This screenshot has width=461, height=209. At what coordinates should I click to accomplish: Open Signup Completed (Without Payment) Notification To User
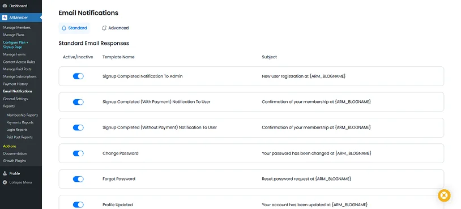point(160,127)
